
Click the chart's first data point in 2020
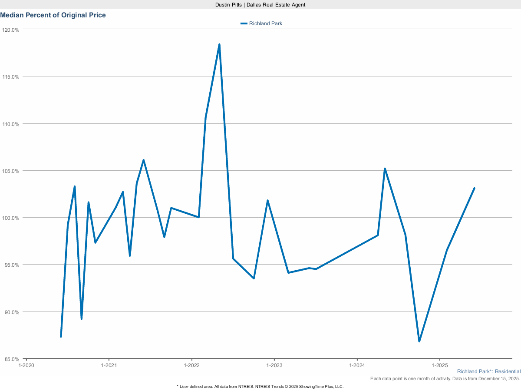61,336
